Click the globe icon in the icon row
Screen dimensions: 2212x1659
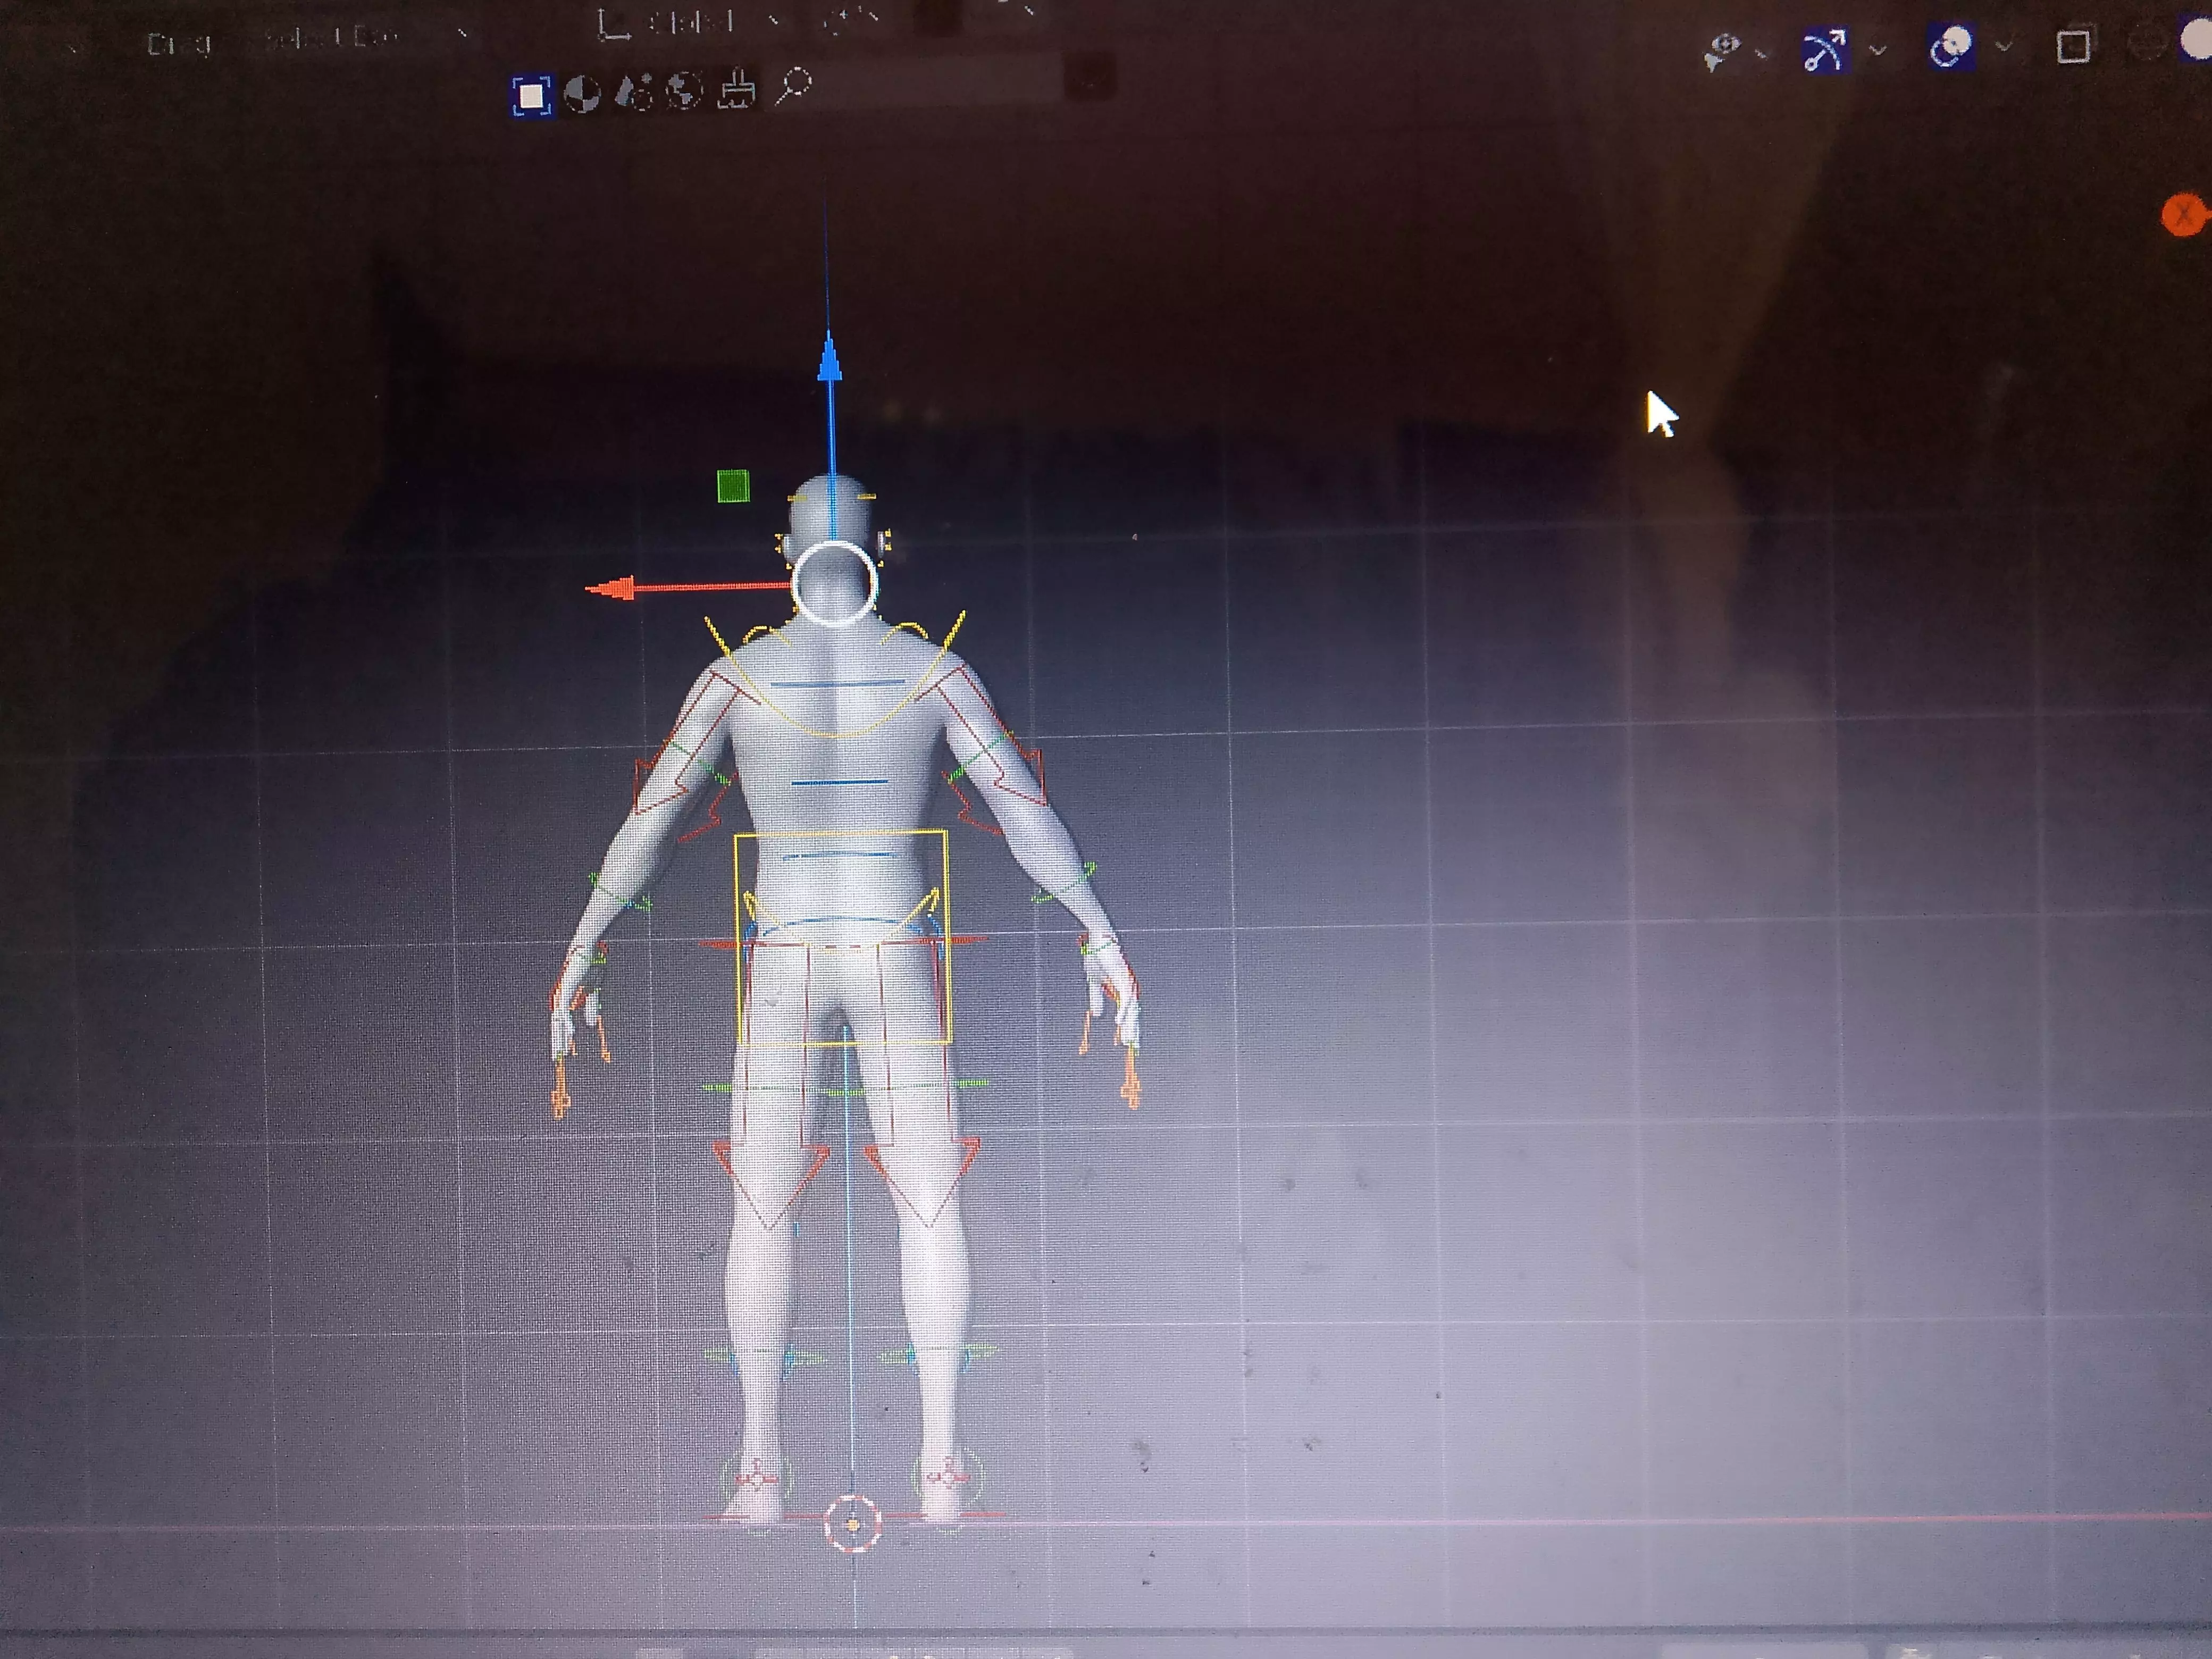[x=684, y=91]
